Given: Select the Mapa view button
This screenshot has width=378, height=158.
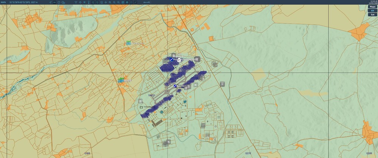Looking at the screenshot, I should pyautogui.click(x=372, y=7).
